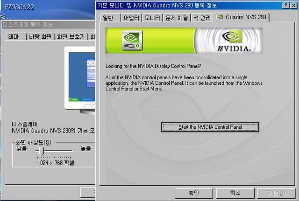Image resolution: width=299 pixels, height=201 pixels.
Task: Click the NVIDIA logo in the banner
Action: pyautogui.click(x=234, y=41)
